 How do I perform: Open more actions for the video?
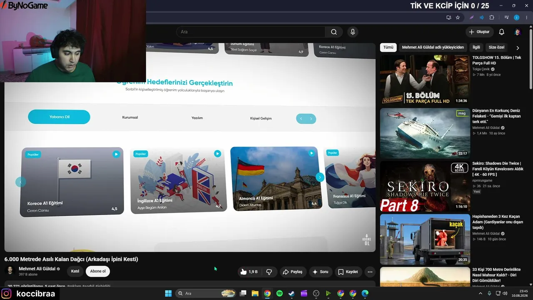370,272
